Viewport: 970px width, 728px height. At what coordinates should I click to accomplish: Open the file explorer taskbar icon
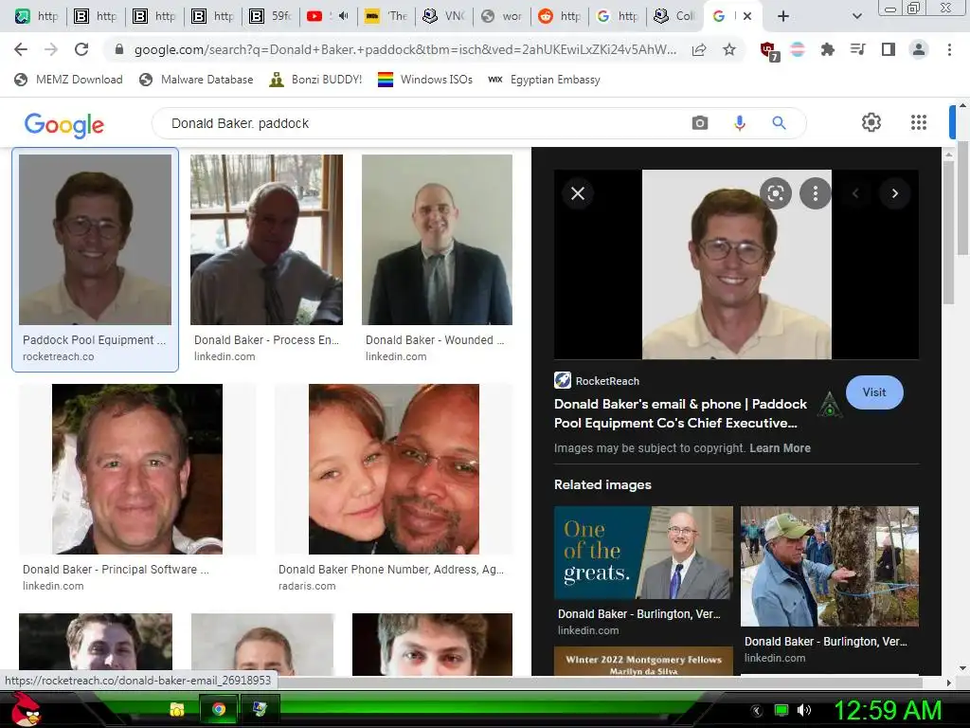177,709
